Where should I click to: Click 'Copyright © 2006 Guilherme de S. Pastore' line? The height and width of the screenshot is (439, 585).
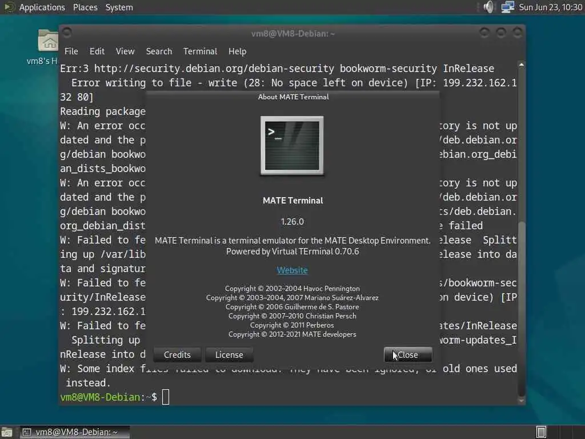292,306
